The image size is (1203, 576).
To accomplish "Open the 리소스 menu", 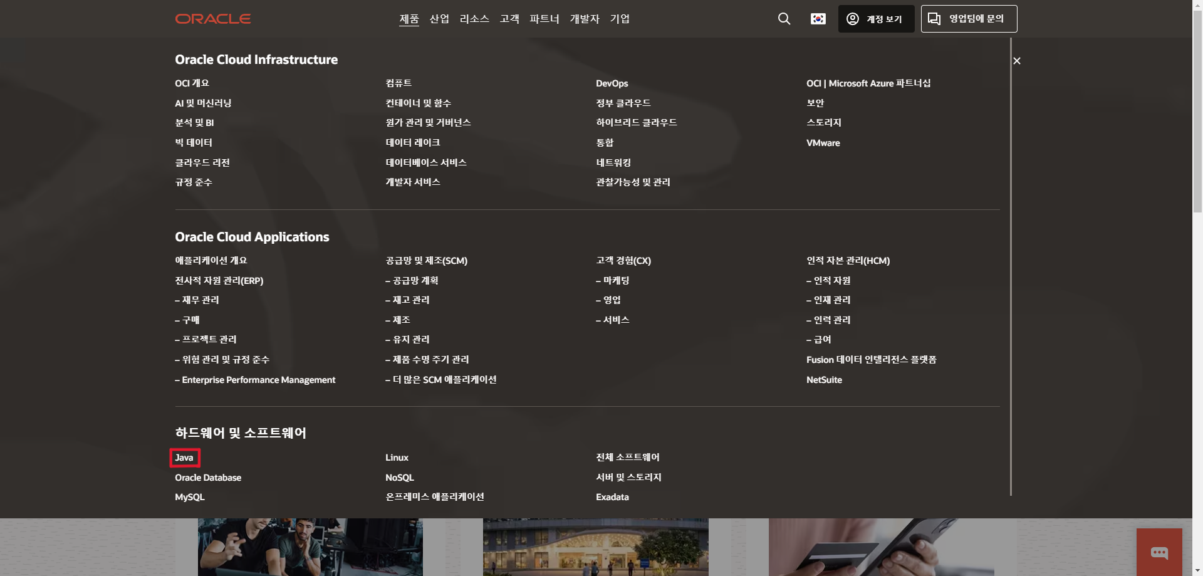I will click(x=474, y=19).
